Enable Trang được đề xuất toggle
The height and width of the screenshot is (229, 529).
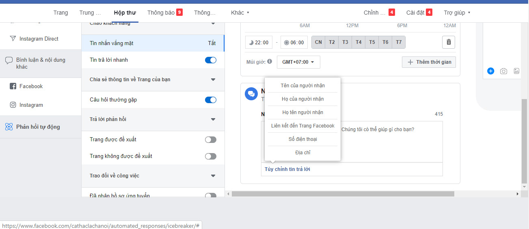tap(211, 140)
